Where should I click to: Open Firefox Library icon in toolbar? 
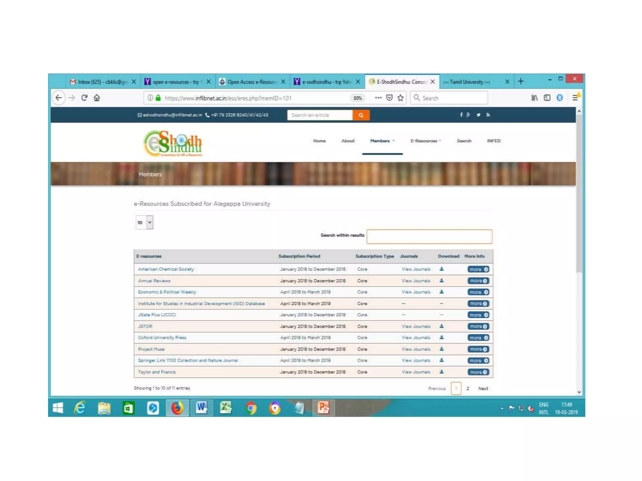coord(534,98)
